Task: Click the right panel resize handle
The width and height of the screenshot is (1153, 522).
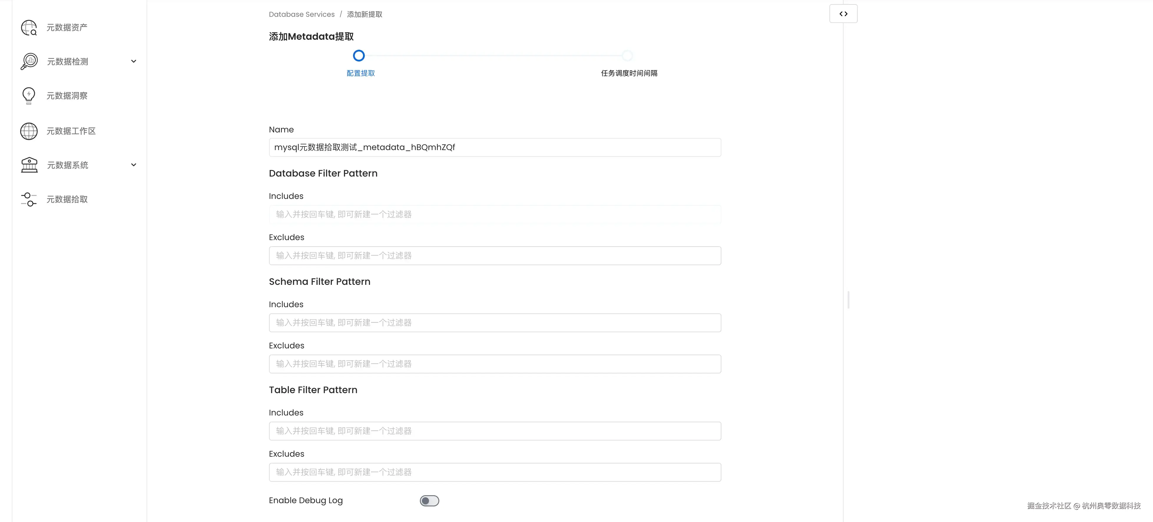Action: pos(848,300)
